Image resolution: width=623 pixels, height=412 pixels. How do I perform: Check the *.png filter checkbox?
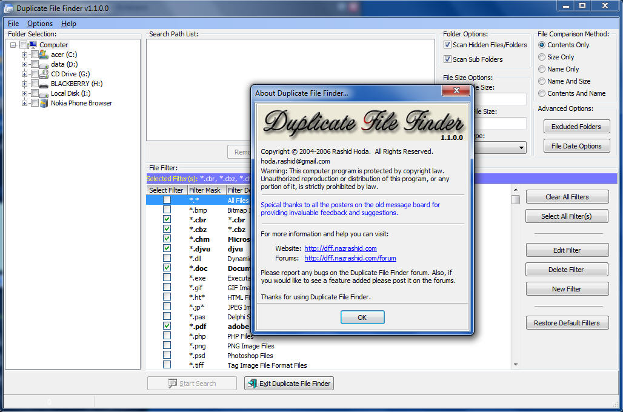[x=167, y=345]
